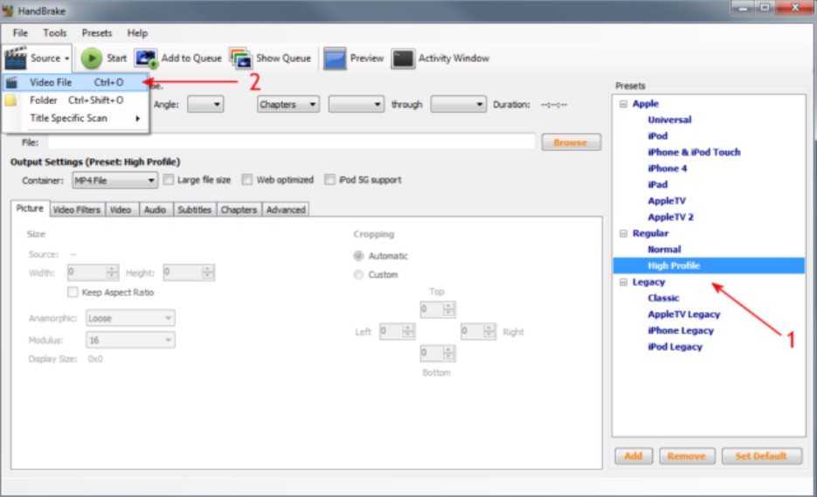The height and width of the screenshot is (497, 817).
Task: Click the green Start play icon
Action: point(92,59)
